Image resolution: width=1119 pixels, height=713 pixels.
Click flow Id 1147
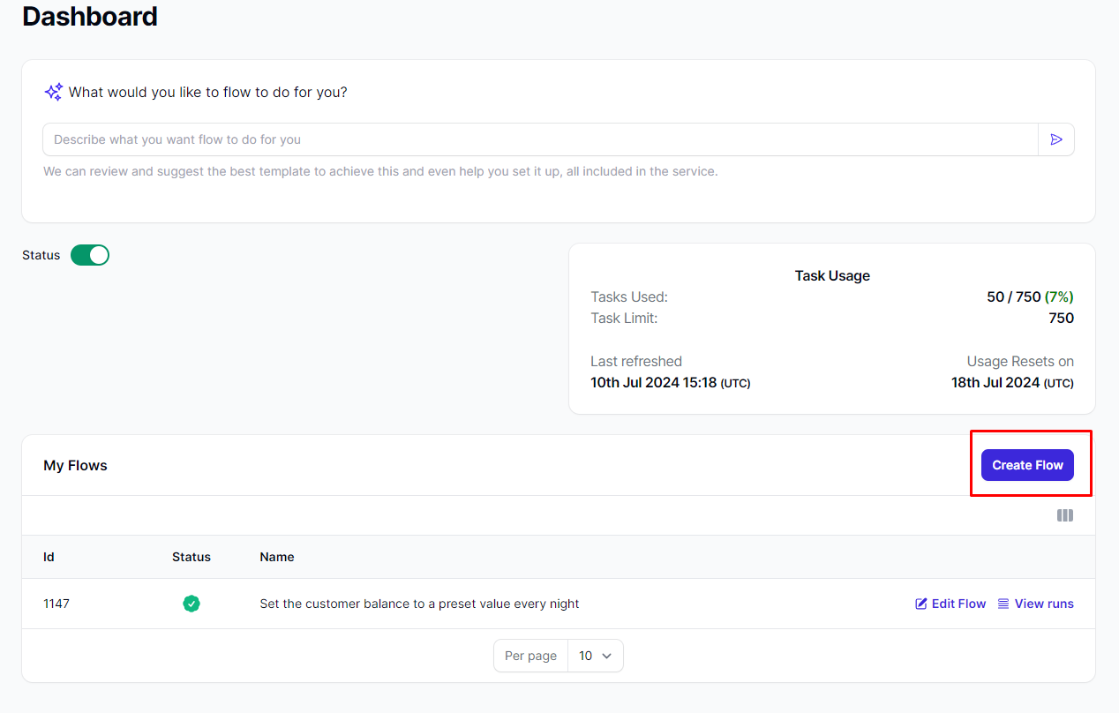point(56,604)
